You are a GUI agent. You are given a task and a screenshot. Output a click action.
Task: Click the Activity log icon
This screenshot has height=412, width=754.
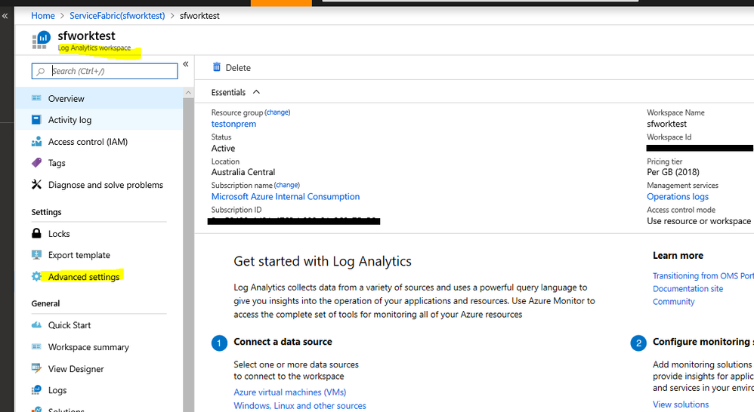(x=36, y=119)
